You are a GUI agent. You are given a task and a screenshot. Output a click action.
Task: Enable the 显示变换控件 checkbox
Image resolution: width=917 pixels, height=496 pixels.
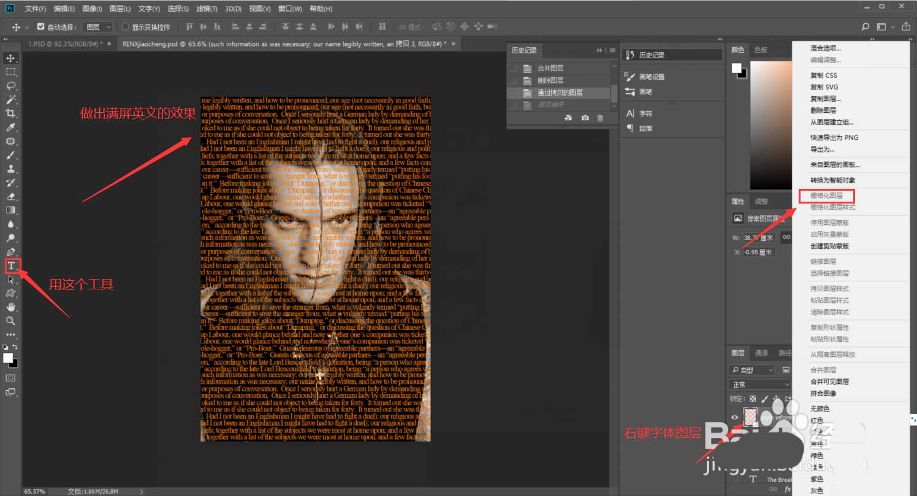pyautogui.click(x=126, y=27)
